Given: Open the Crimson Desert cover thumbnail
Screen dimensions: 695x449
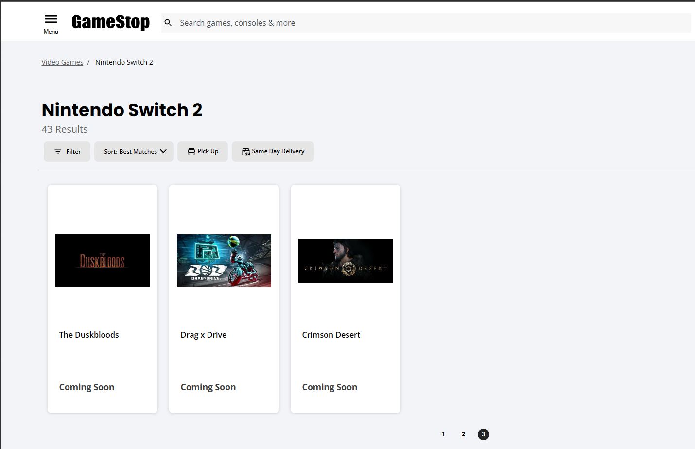Looking at the screenshot, I should click(346, 260).
